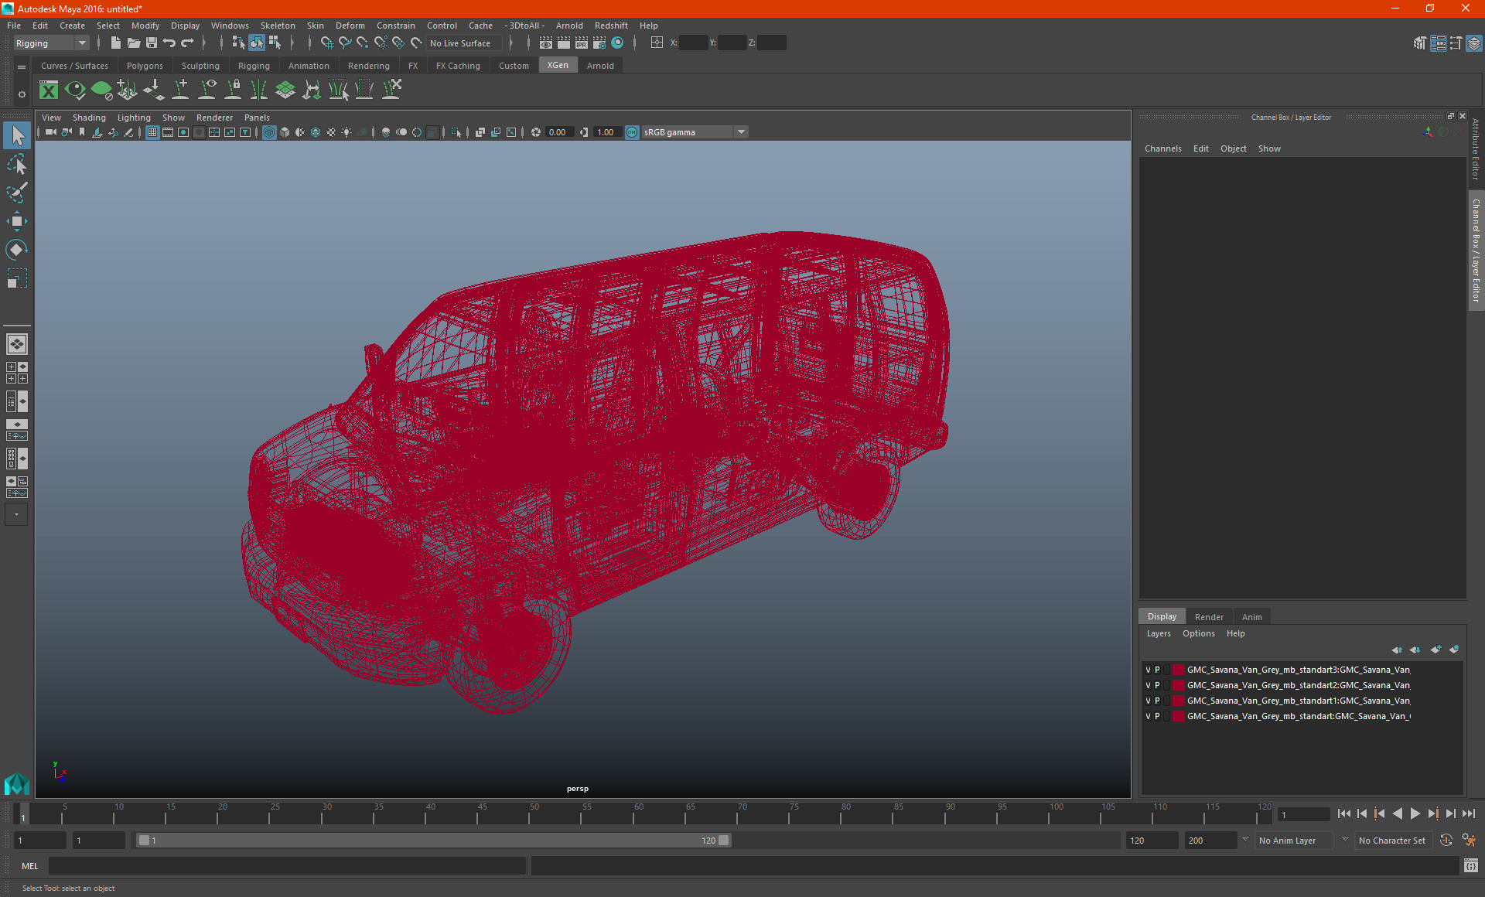This screenshot has width=1485, height=897.
Task: Open render settings clapboard icon
Action: [599, 43]
